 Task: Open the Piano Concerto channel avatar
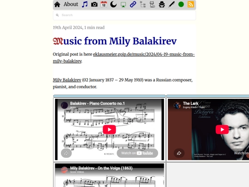pos(64,105)
